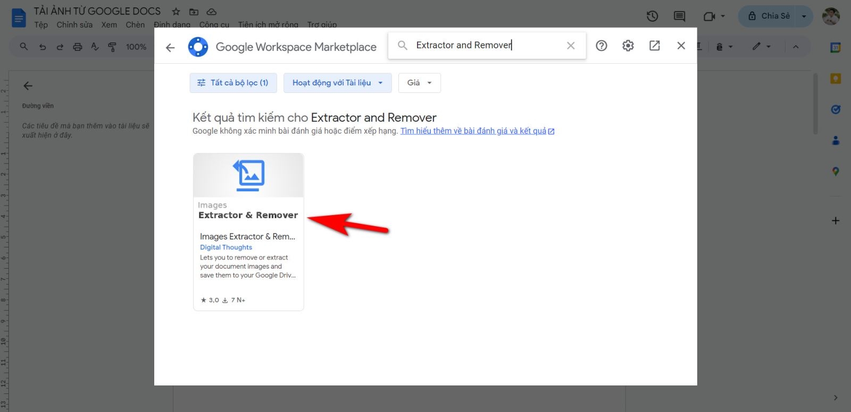Click search magnifier in marketplace box
This screenshot has width=851, height=412.
click(x=403, y=46)
